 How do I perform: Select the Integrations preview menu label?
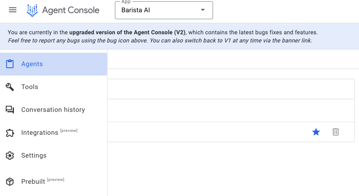(x=49, y=132)
